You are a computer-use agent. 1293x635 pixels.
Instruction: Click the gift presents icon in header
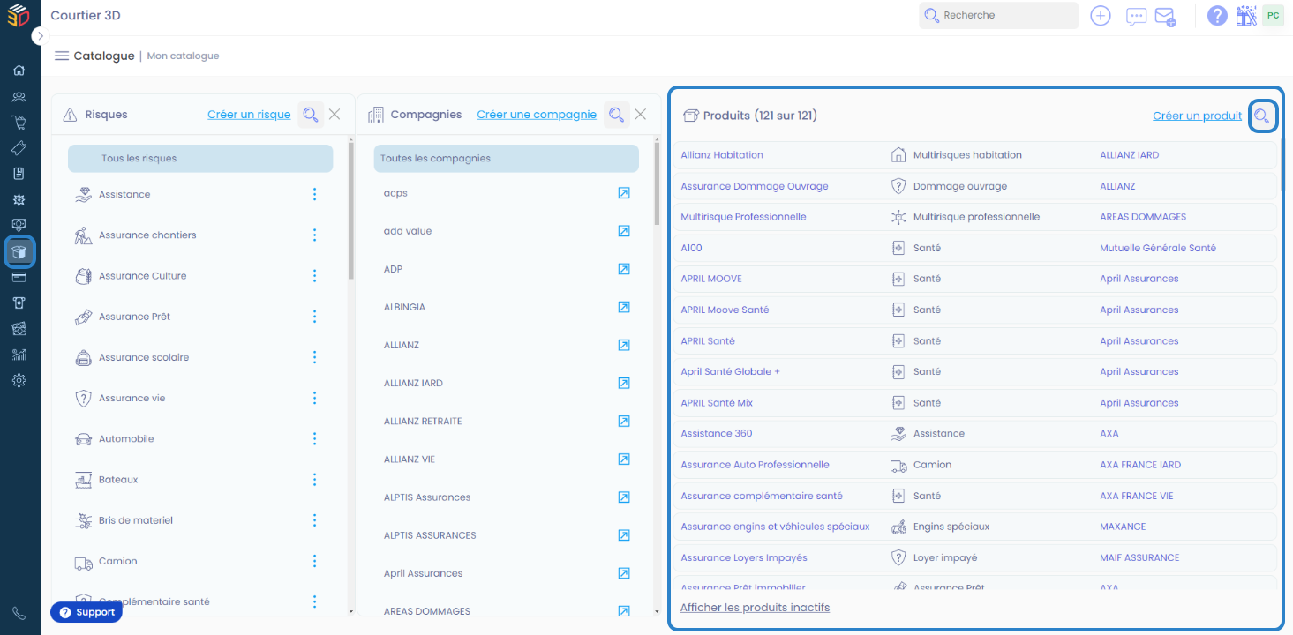(1245, 15)
